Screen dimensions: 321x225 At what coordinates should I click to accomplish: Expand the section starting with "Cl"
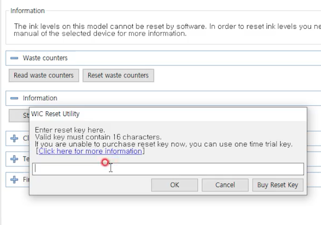click(14, 139)
